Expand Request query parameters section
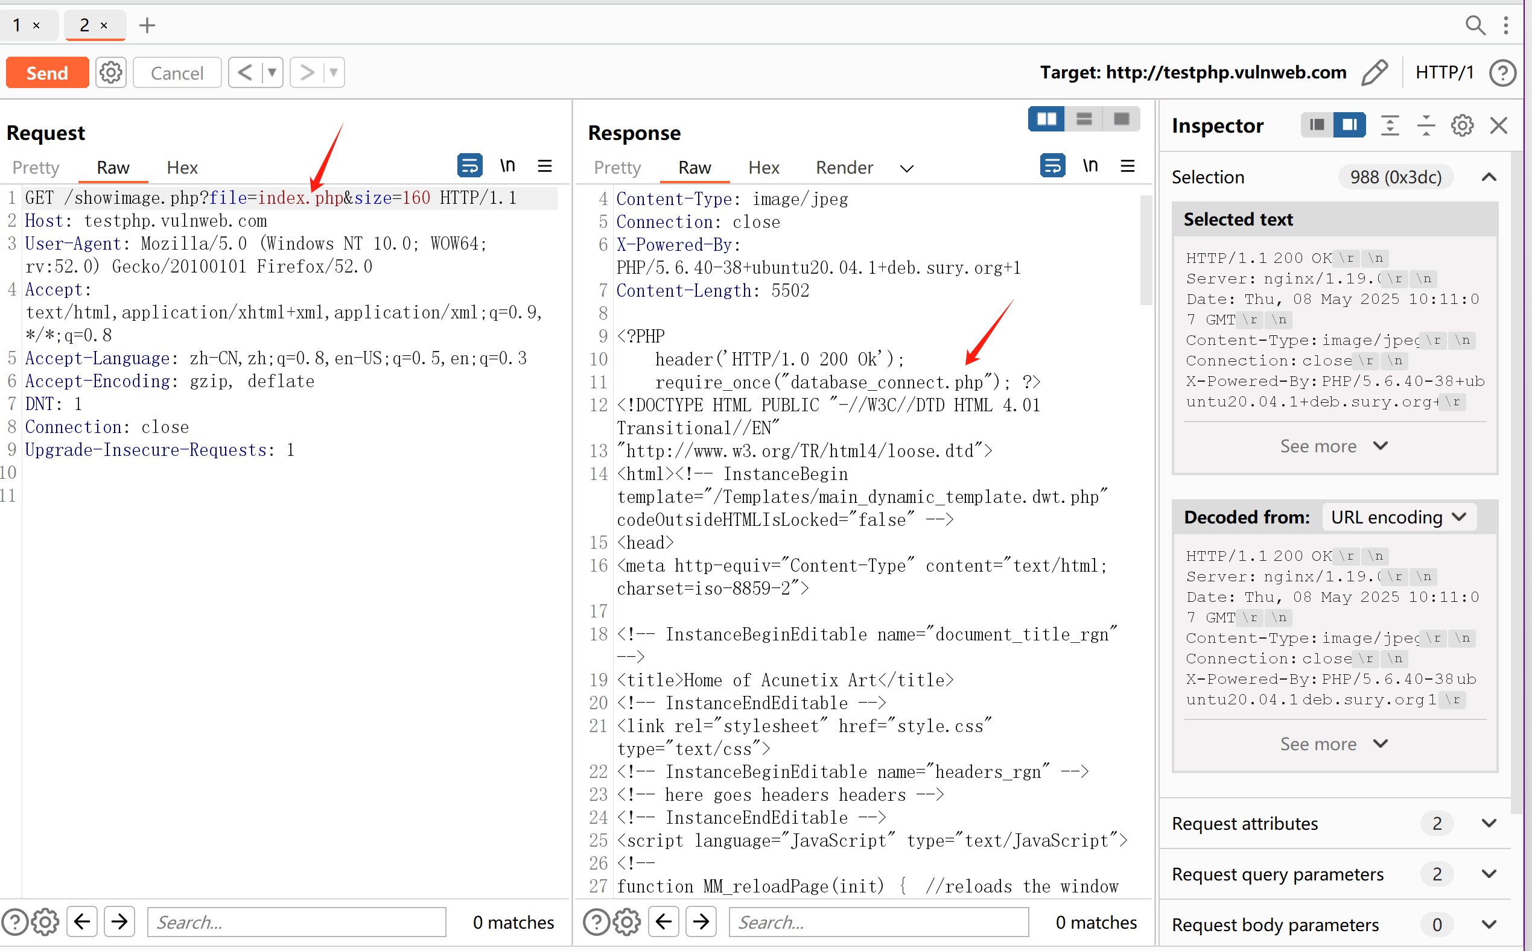The width and height of the screenshot is (1532, 951). coord(1488,874)
